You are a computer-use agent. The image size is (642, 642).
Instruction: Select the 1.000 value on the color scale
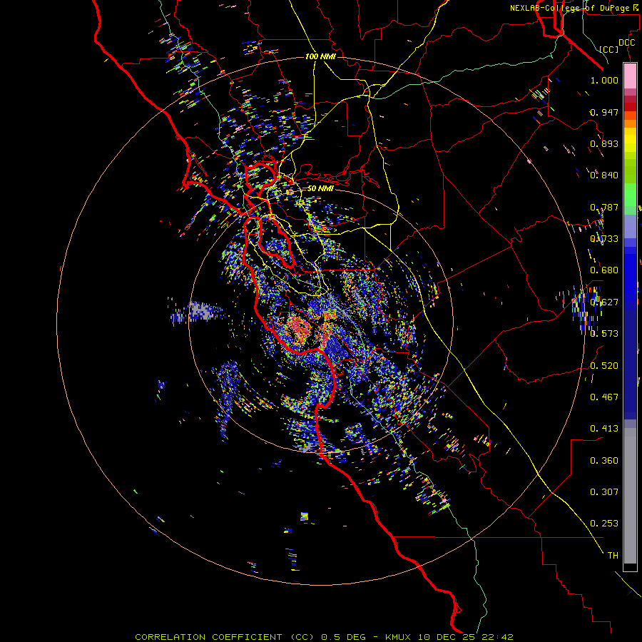point(604,81)
